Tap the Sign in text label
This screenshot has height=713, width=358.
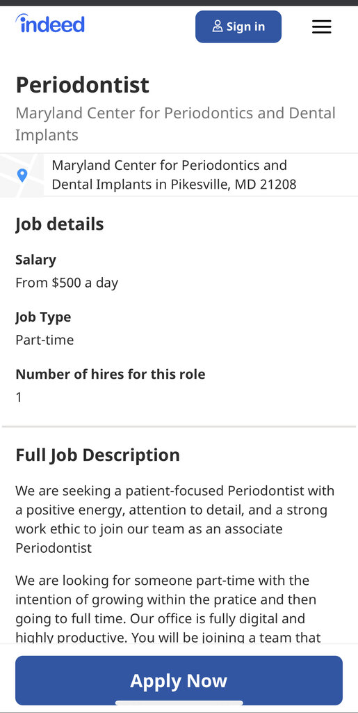coord(245,26)
